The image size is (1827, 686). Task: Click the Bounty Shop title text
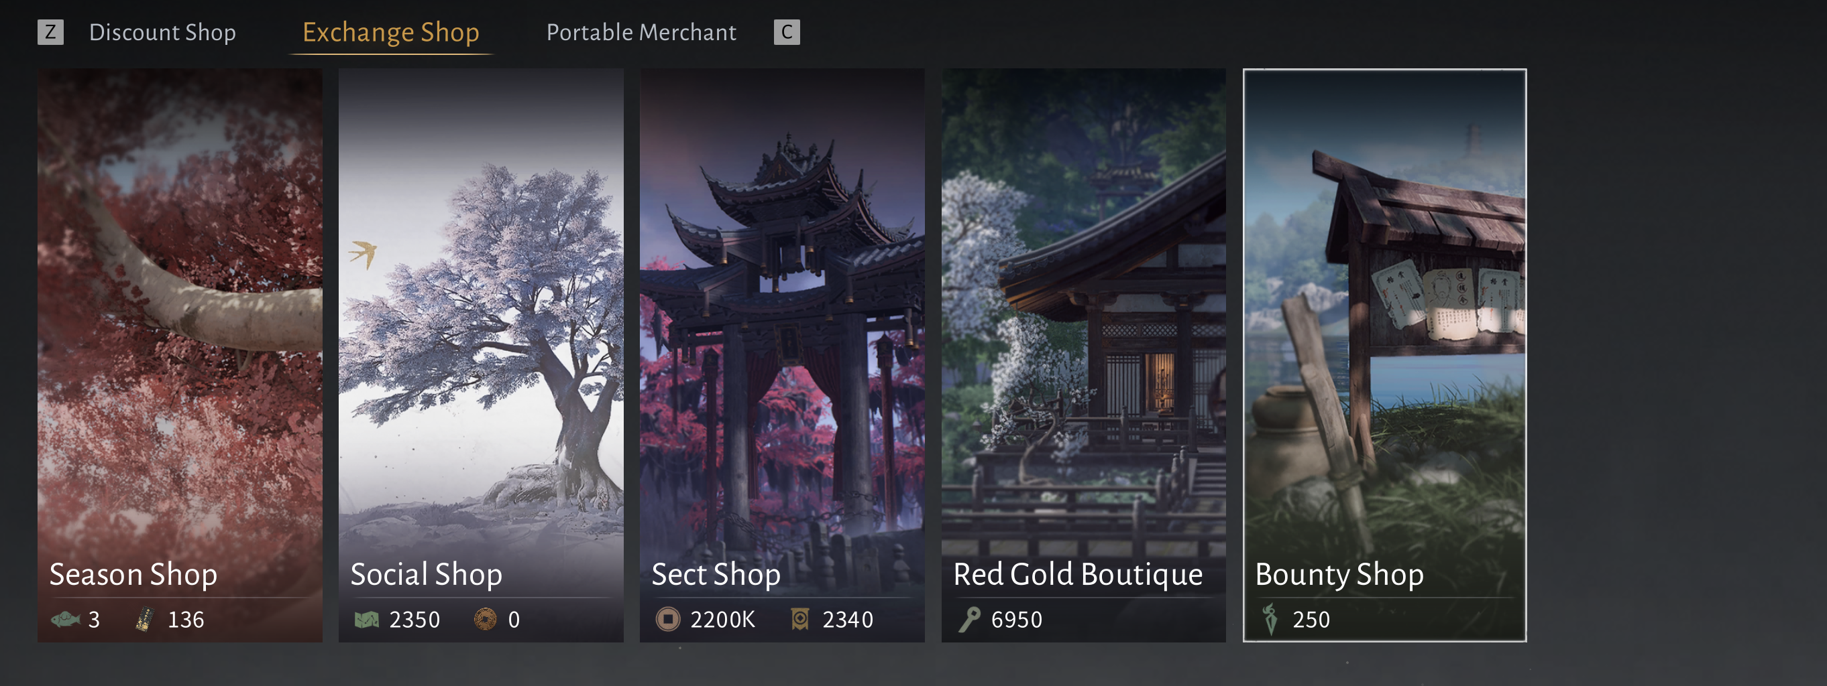pyautogui.click(x=1339, y=575)
